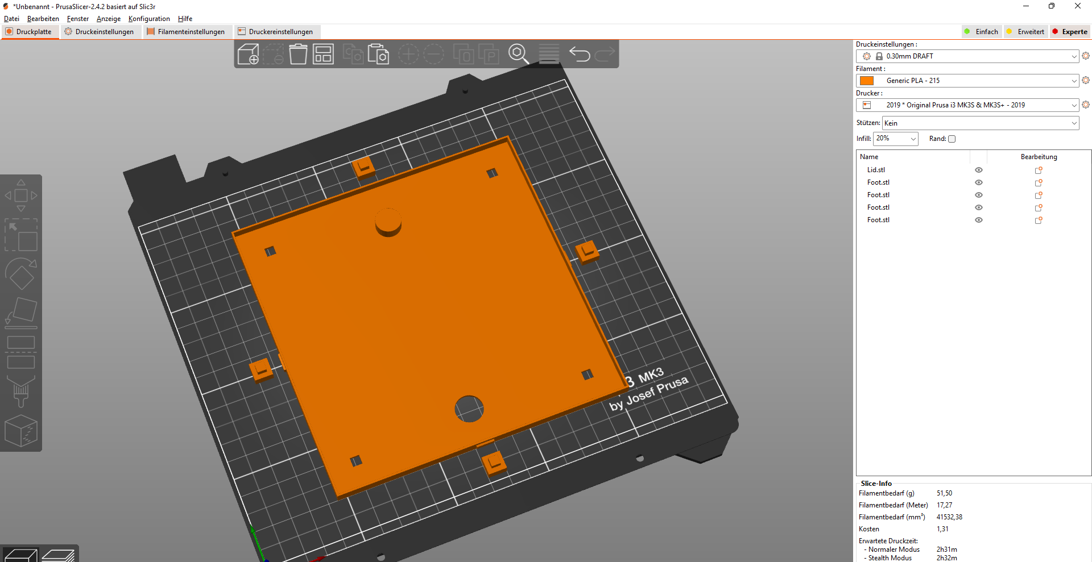Select the Paint-on supports brush tool
The height and width of the screenshot is (562, 1092).
pyautogui.click(x=21, y=391)
